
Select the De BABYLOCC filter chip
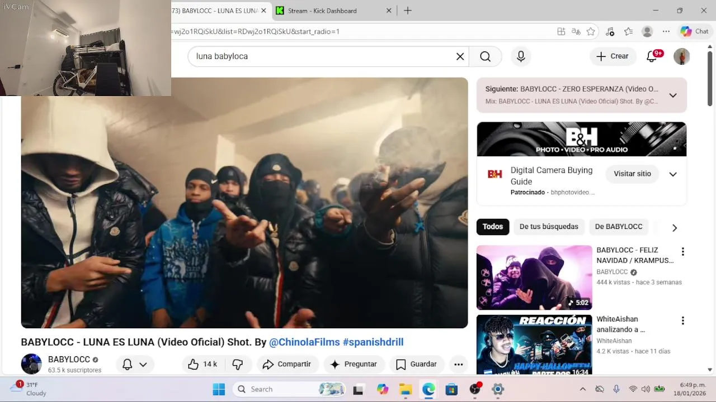pos(619,227)
